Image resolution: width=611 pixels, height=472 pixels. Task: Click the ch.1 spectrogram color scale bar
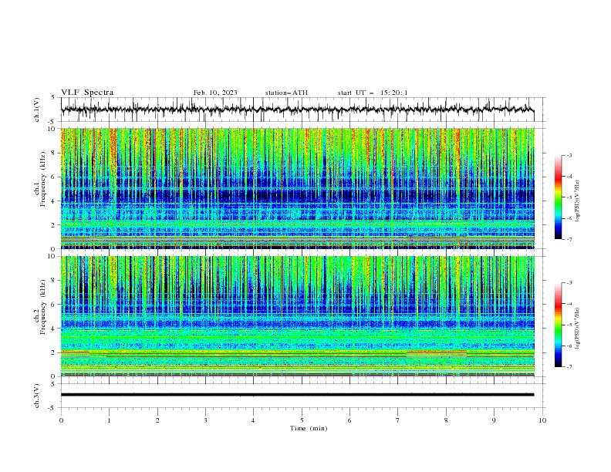[558, 197]
